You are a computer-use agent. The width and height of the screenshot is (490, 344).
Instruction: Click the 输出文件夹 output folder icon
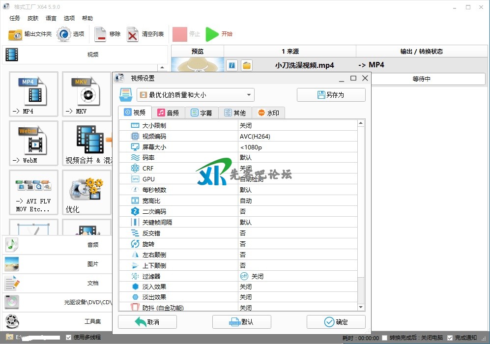[x=16, y=34]
